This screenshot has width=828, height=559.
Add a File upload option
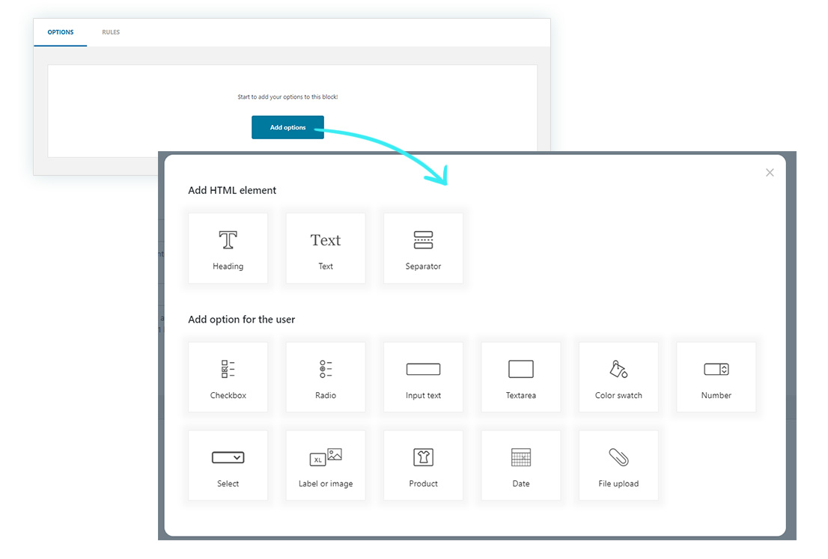click(x=618, y=465)
